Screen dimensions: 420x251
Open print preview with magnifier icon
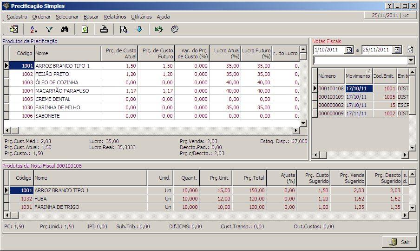(124, 29)
